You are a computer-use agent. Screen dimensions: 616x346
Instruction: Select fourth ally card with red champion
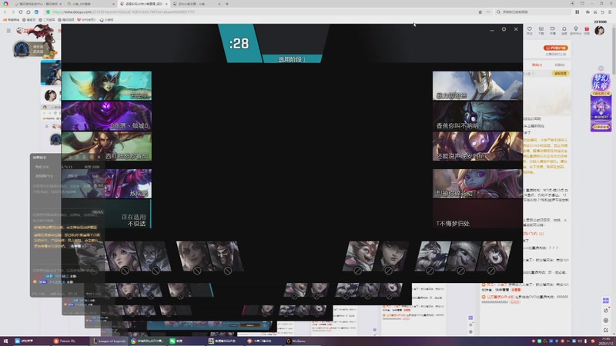click(x=106, y=184)
